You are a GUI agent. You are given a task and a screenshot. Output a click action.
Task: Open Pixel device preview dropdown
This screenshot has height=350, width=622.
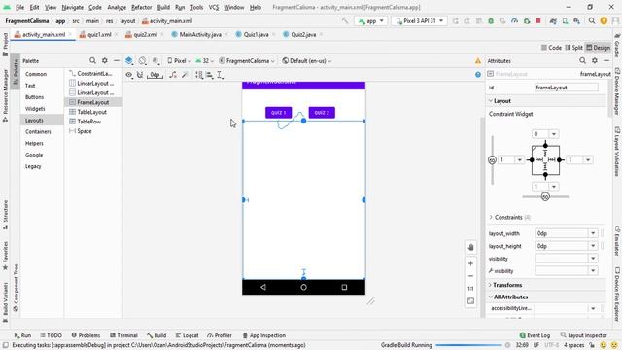pos(179,60)
